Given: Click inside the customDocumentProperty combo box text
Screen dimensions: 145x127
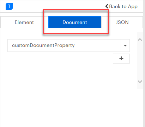Looking at the screenshot, I should tap(43, 46).
